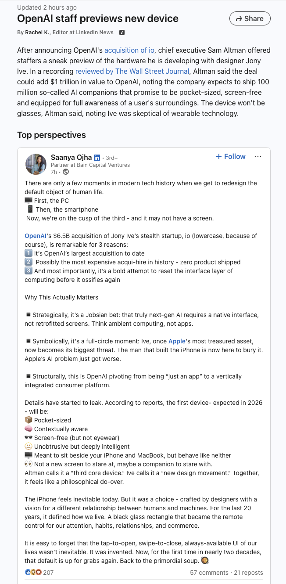This screenshot has width=286, height=584.
Task: Click the LinkedIn badge next to Saanya Ojha
Action: click(97, 157)
